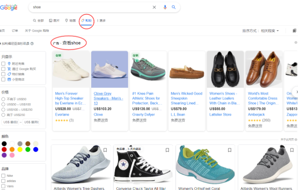The height and width of the screenshot is (190, 298).
Task: Open Men's Forever High-Top Sneaker listing
Action: (x=70, y=98)
